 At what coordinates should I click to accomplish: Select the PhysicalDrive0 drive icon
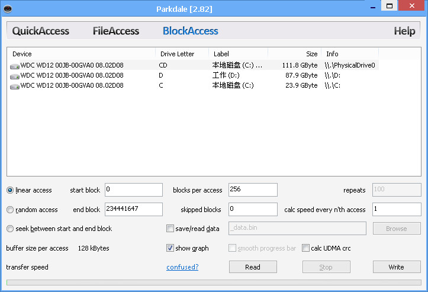tap(15, 65)
